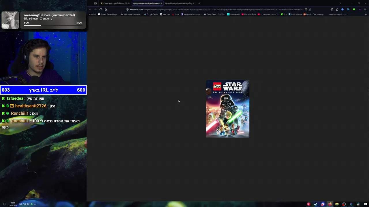Open the Windows Start menu

click(365, 204)
